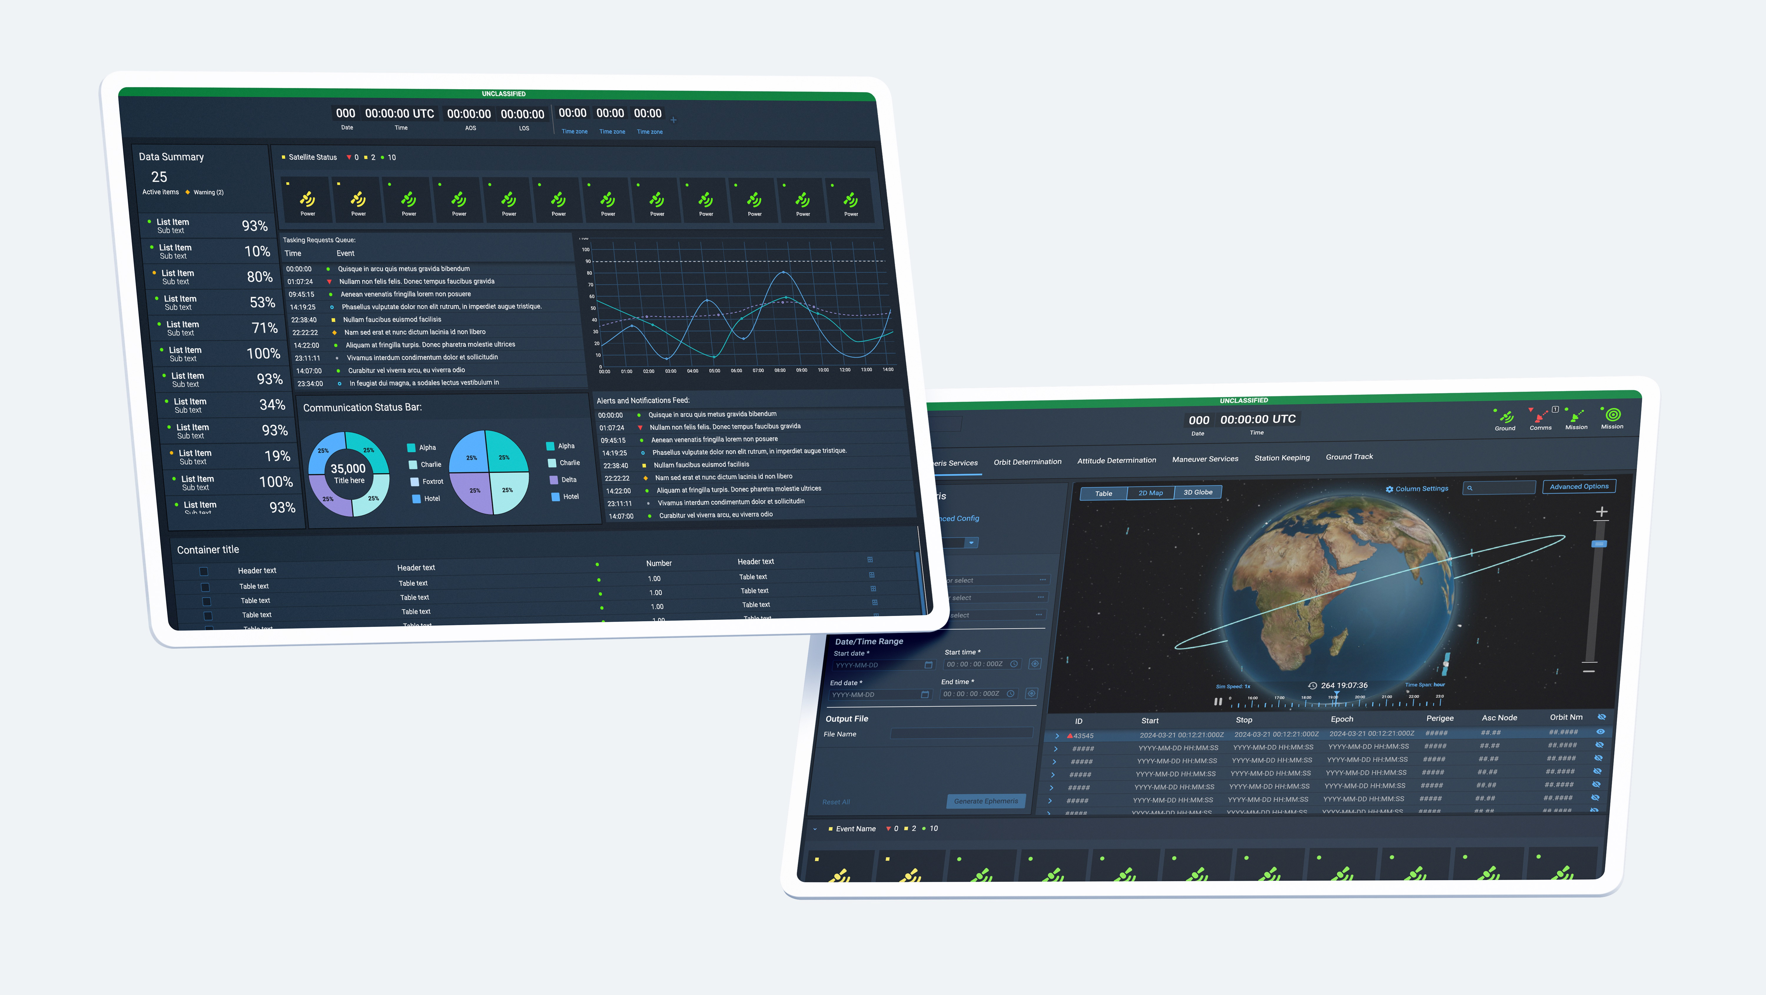Pause the globe simulation playback
Viewport: 1766px width, 995px height.
click(x=1218, y=702)
